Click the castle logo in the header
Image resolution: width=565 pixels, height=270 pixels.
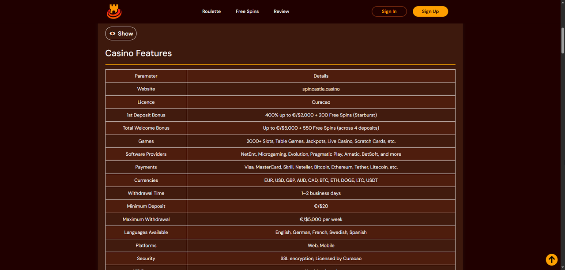114,11
